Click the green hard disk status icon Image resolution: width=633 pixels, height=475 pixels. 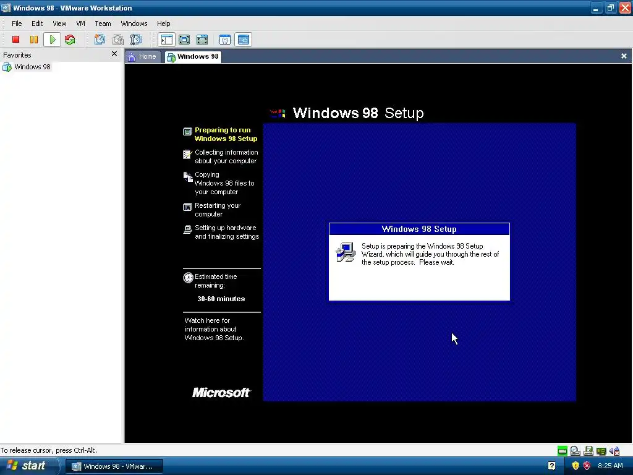point(563,451)
